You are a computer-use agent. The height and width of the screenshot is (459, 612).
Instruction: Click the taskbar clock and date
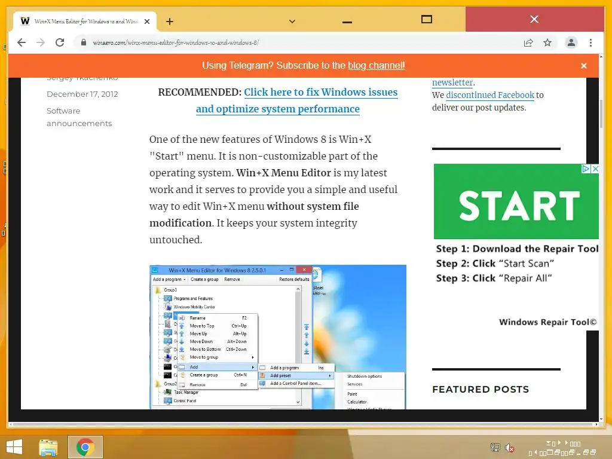tap(562, 448)
